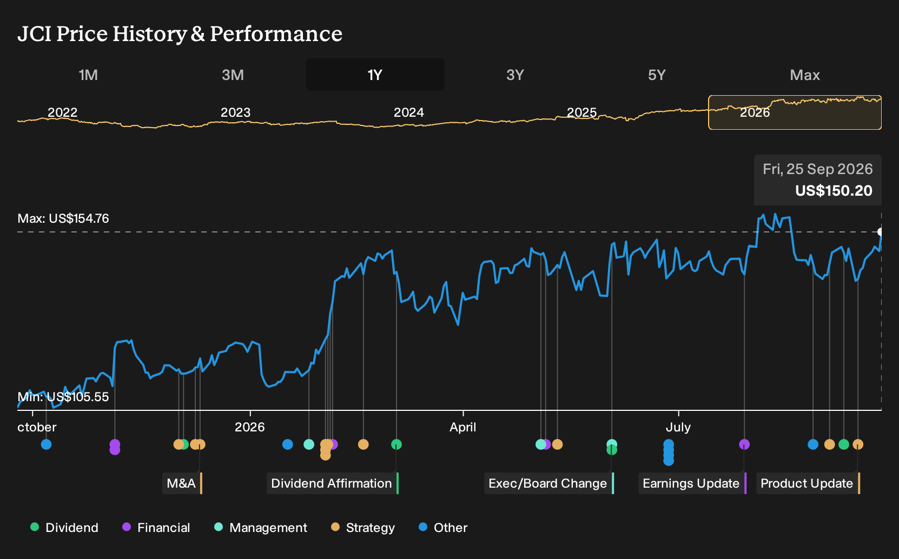Click the 'Fri, 25 Sep 2026' tooltip date
The image size is (899, 559).
[818, 169]
